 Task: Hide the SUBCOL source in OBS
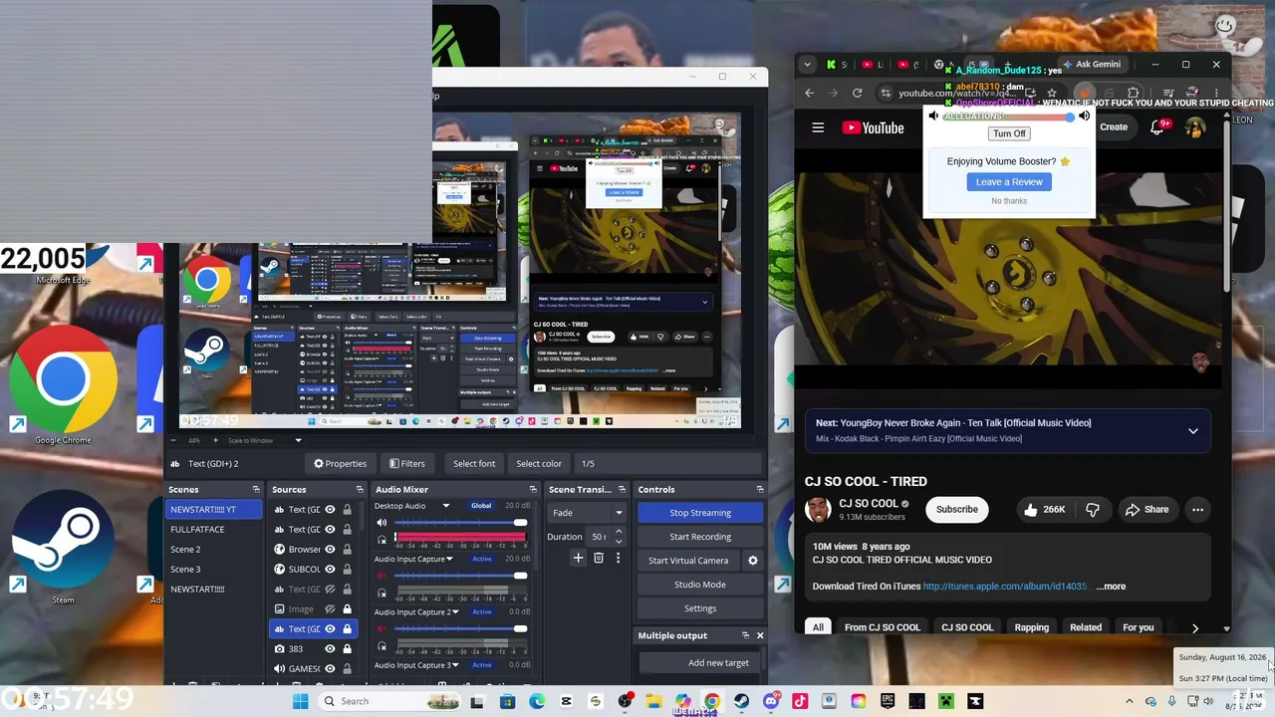pyautogui.click(x=330, y=569)
